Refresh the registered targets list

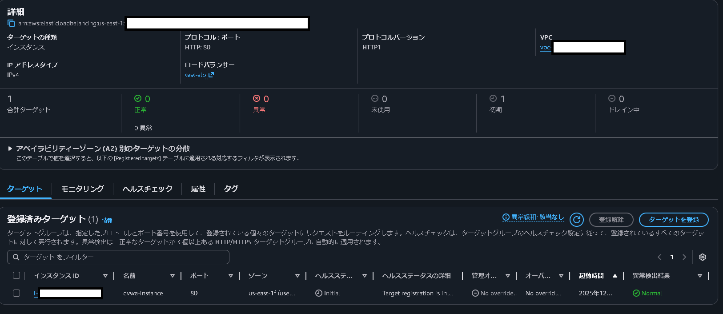577,219
